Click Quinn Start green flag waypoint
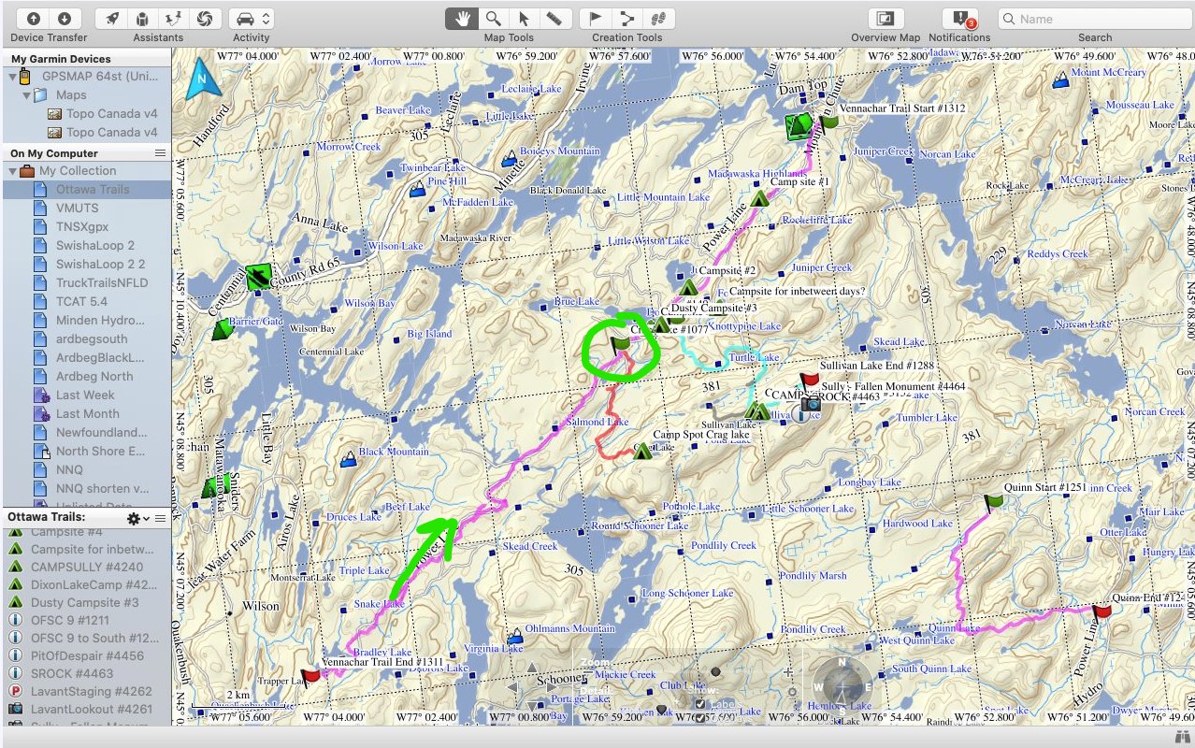Screen dimensions: 1195x748 click(x=993, y=502)
